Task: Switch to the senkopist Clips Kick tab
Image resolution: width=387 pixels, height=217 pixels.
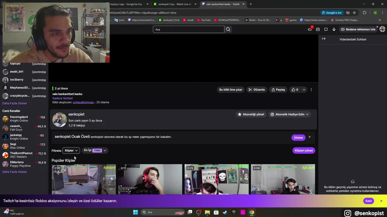Action: tap(175, 4)
